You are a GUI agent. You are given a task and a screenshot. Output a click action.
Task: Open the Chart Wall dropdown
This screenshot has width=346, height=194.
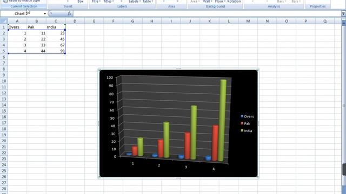coord(208,2)
